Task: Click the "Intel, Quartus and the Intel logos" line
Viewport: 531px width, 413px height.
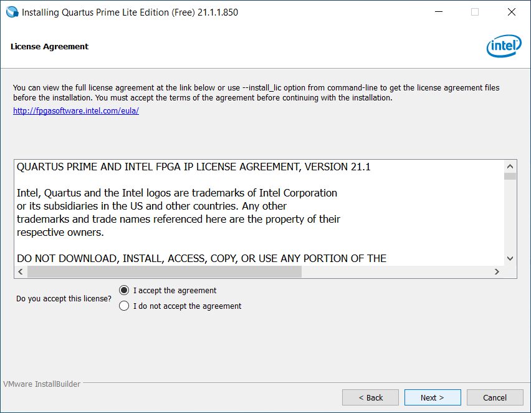Action: [x=177, y=193]
